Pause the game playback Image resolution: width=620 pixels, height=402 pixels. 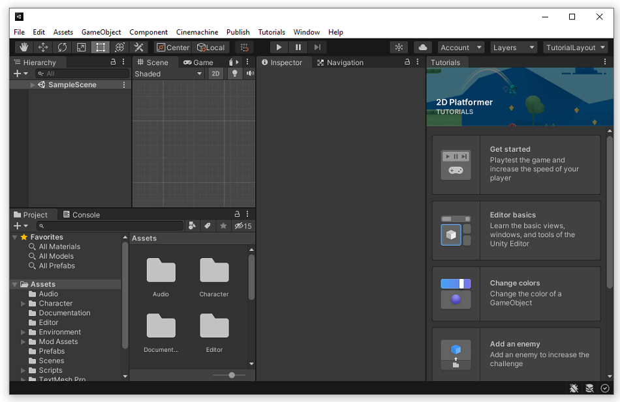298,48
